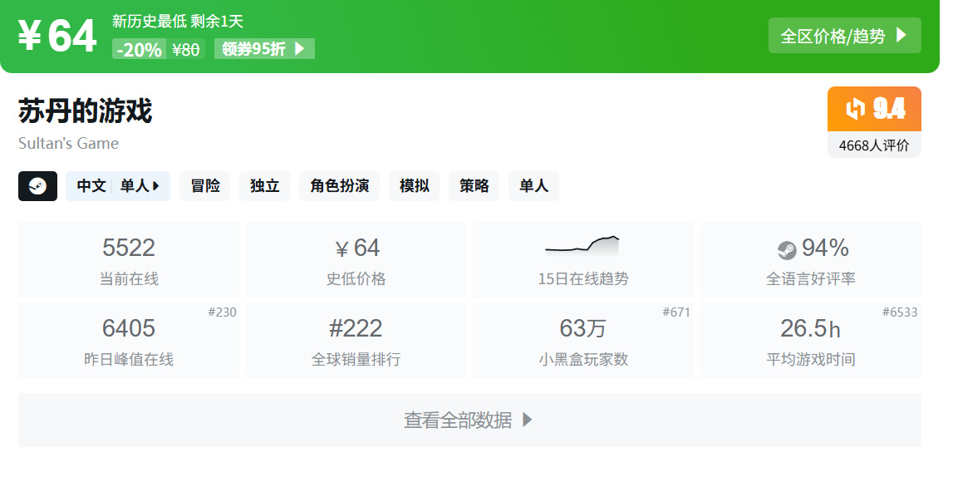Click the 5522 当前在线 stat card
953x477 pixels.
point(129,260)
